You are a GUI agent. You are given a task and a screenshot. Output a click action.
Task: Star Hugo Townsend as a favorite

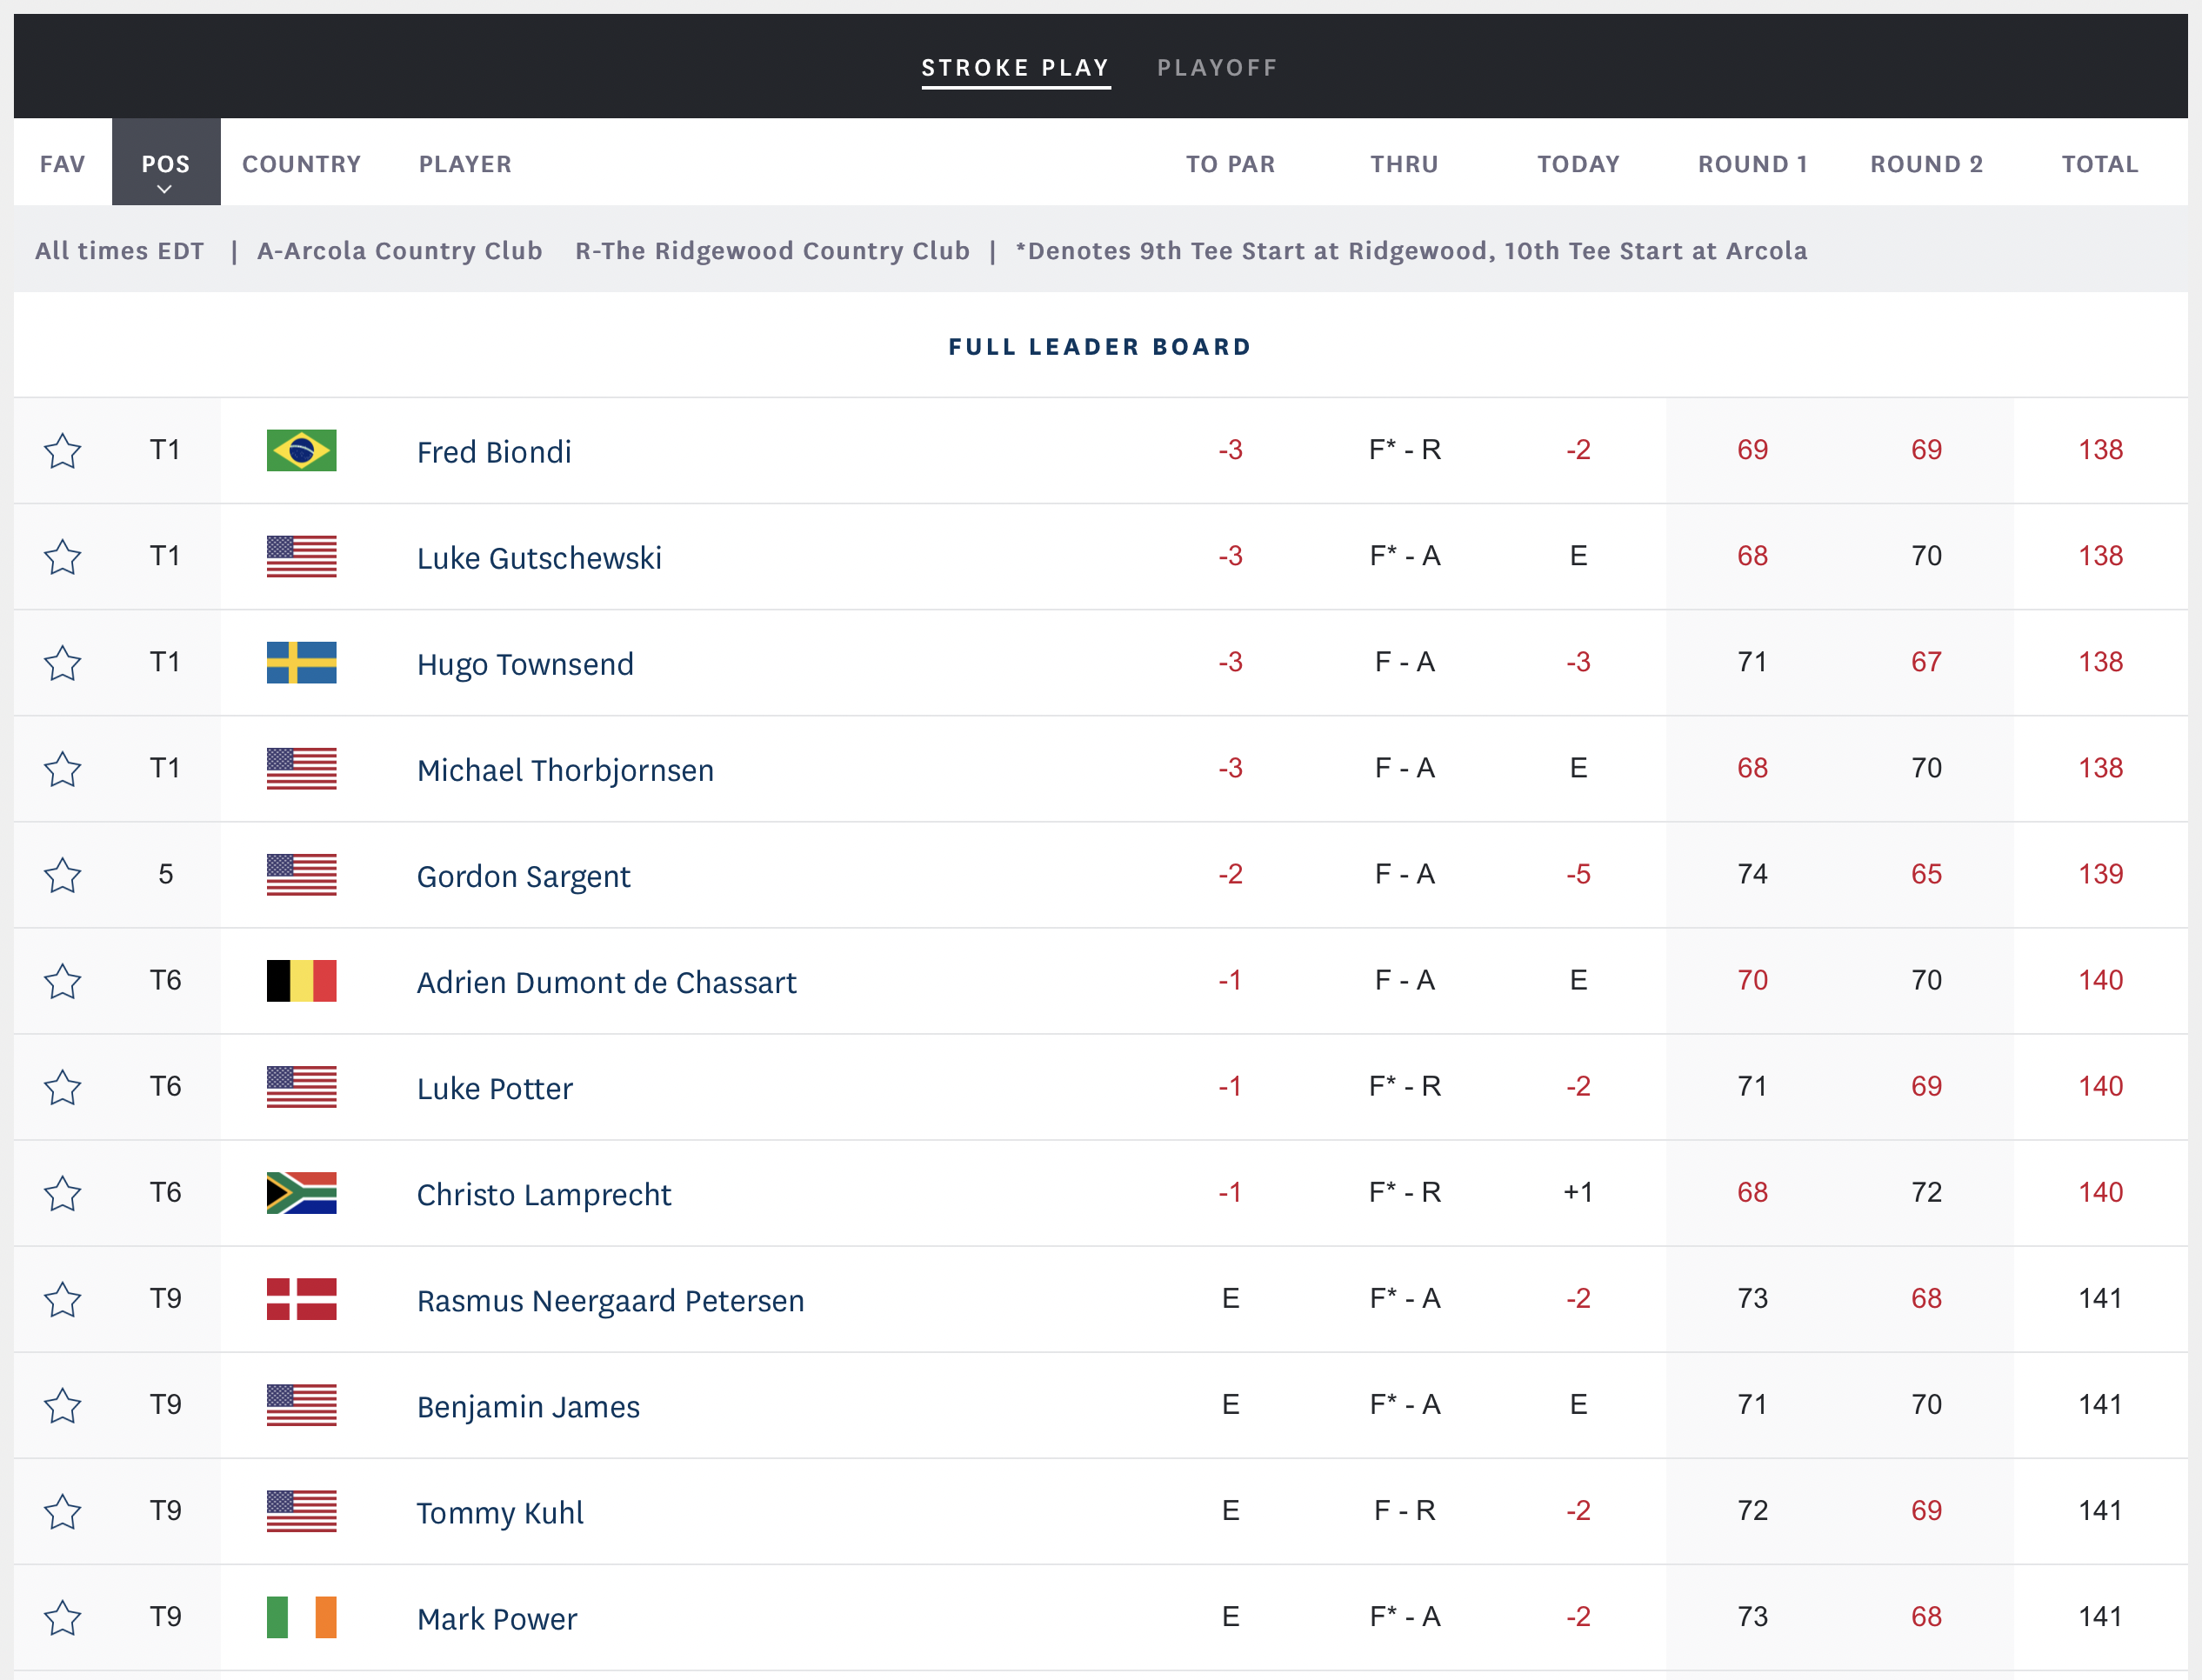62,663
